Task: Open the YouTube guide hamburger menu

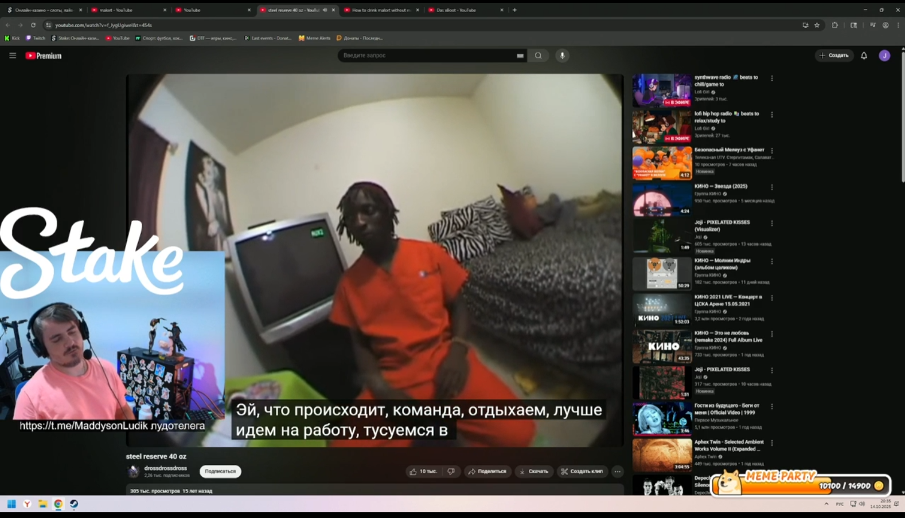Action: pyautogui.click(x=13, y=56)
